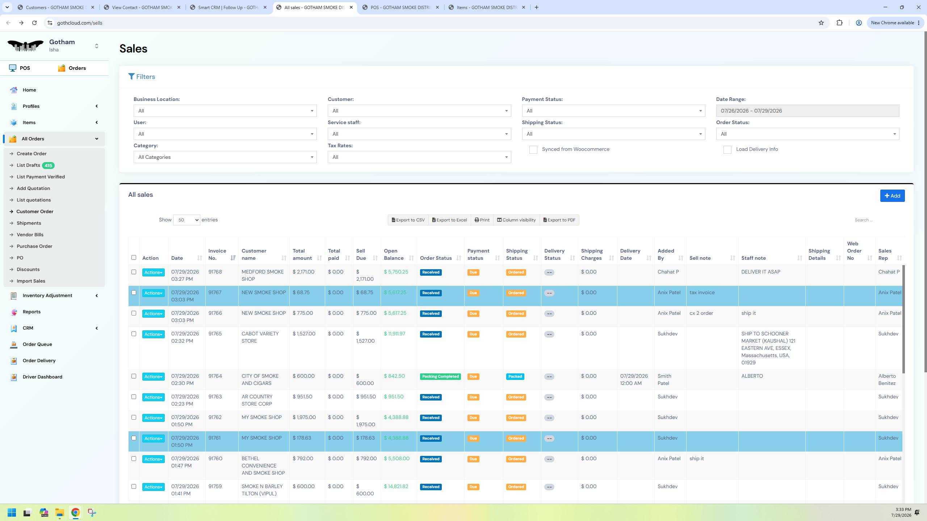
Task: Tick the checkbox for invoice 91768 row
Action: (x=134, y=272)
